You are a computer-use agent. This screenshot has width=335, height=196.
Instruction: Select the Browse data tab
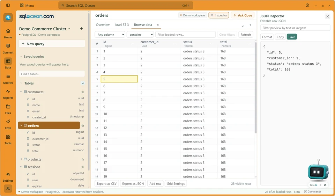click(x=143, y=25)
